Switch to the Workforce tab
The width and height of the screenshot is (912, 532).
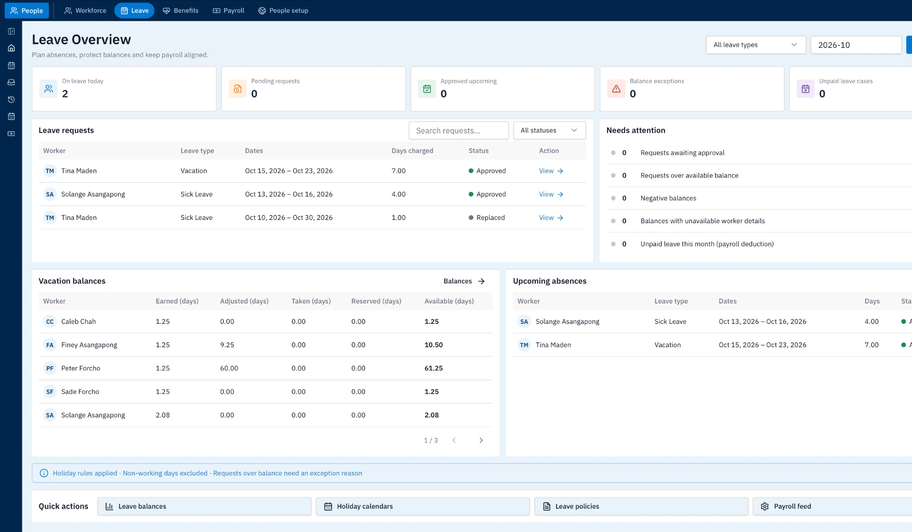[x=85, y=10]
